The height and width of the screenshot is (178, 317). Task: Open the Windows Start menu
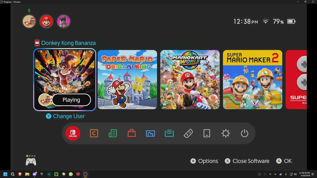tap(5, 174)
